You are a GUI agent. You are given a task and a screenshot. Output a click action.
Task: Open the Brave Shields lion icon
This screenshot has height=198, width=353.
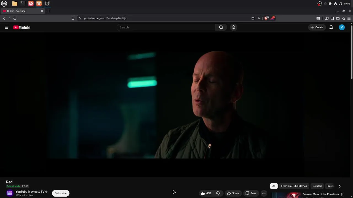coord(266,18)
